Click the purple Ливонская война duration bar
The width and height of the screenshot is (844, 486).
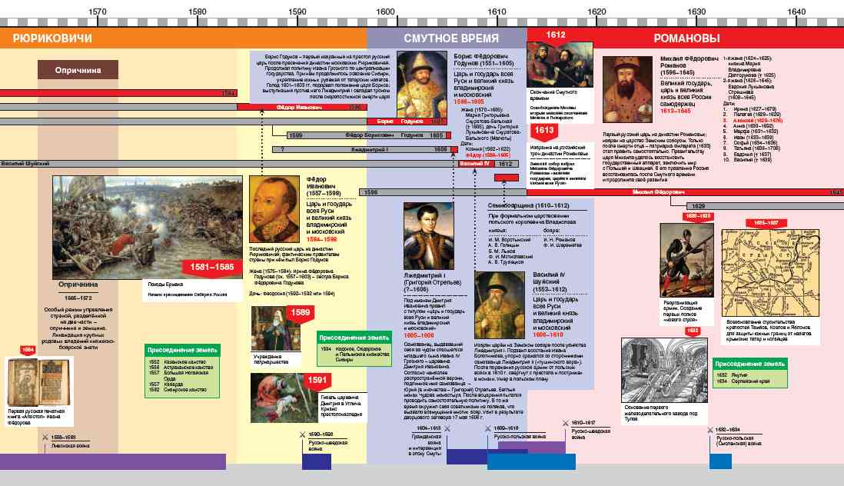tap(113, 461)
